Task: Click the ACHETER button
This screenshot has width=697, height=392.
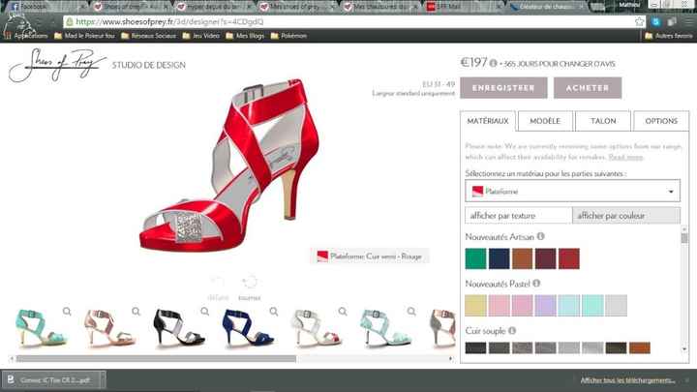Action: (588, 88)
